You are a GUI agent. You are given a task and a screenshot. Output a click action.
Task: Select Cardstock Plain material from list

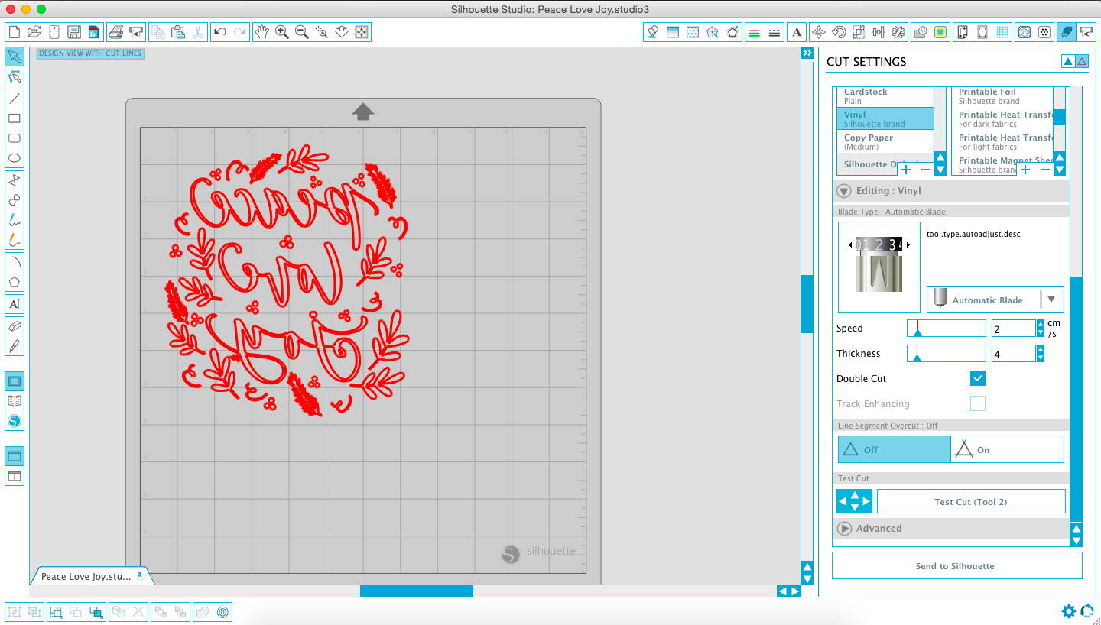coord(885,96)
